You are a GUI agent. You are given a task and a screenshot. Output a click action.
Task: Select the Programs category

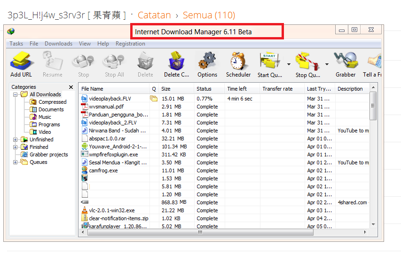pos(49,124)
